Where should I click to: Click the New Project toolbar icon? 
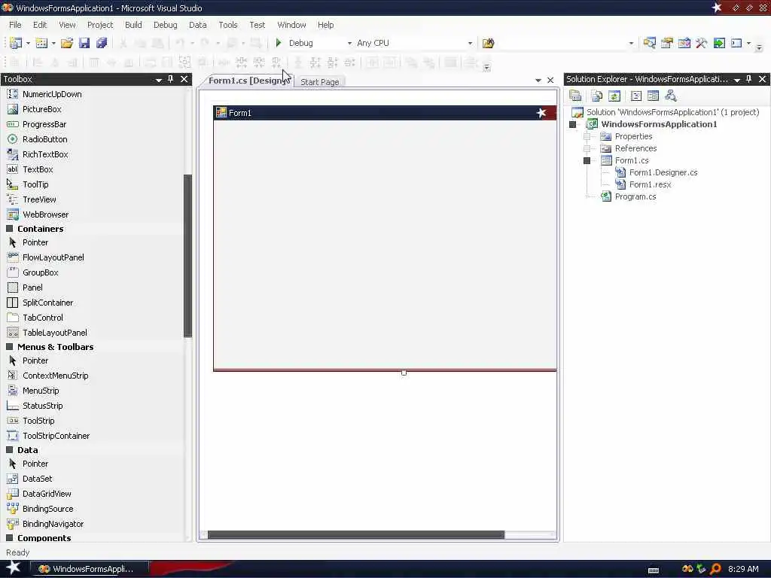[x=16, y=43]
